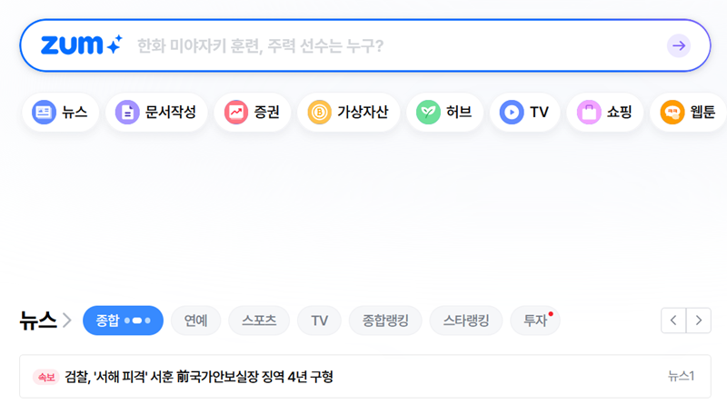727x404 pixels.
Task: Open the 뉴스 shortcut icon
Action: point(44,112)
